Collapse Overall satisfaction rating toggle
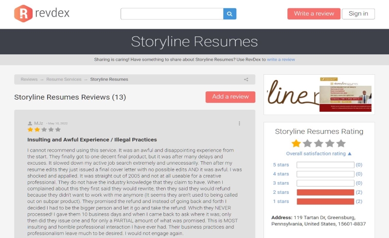This screenshot has height=238, width=389. tap(319, 153)
